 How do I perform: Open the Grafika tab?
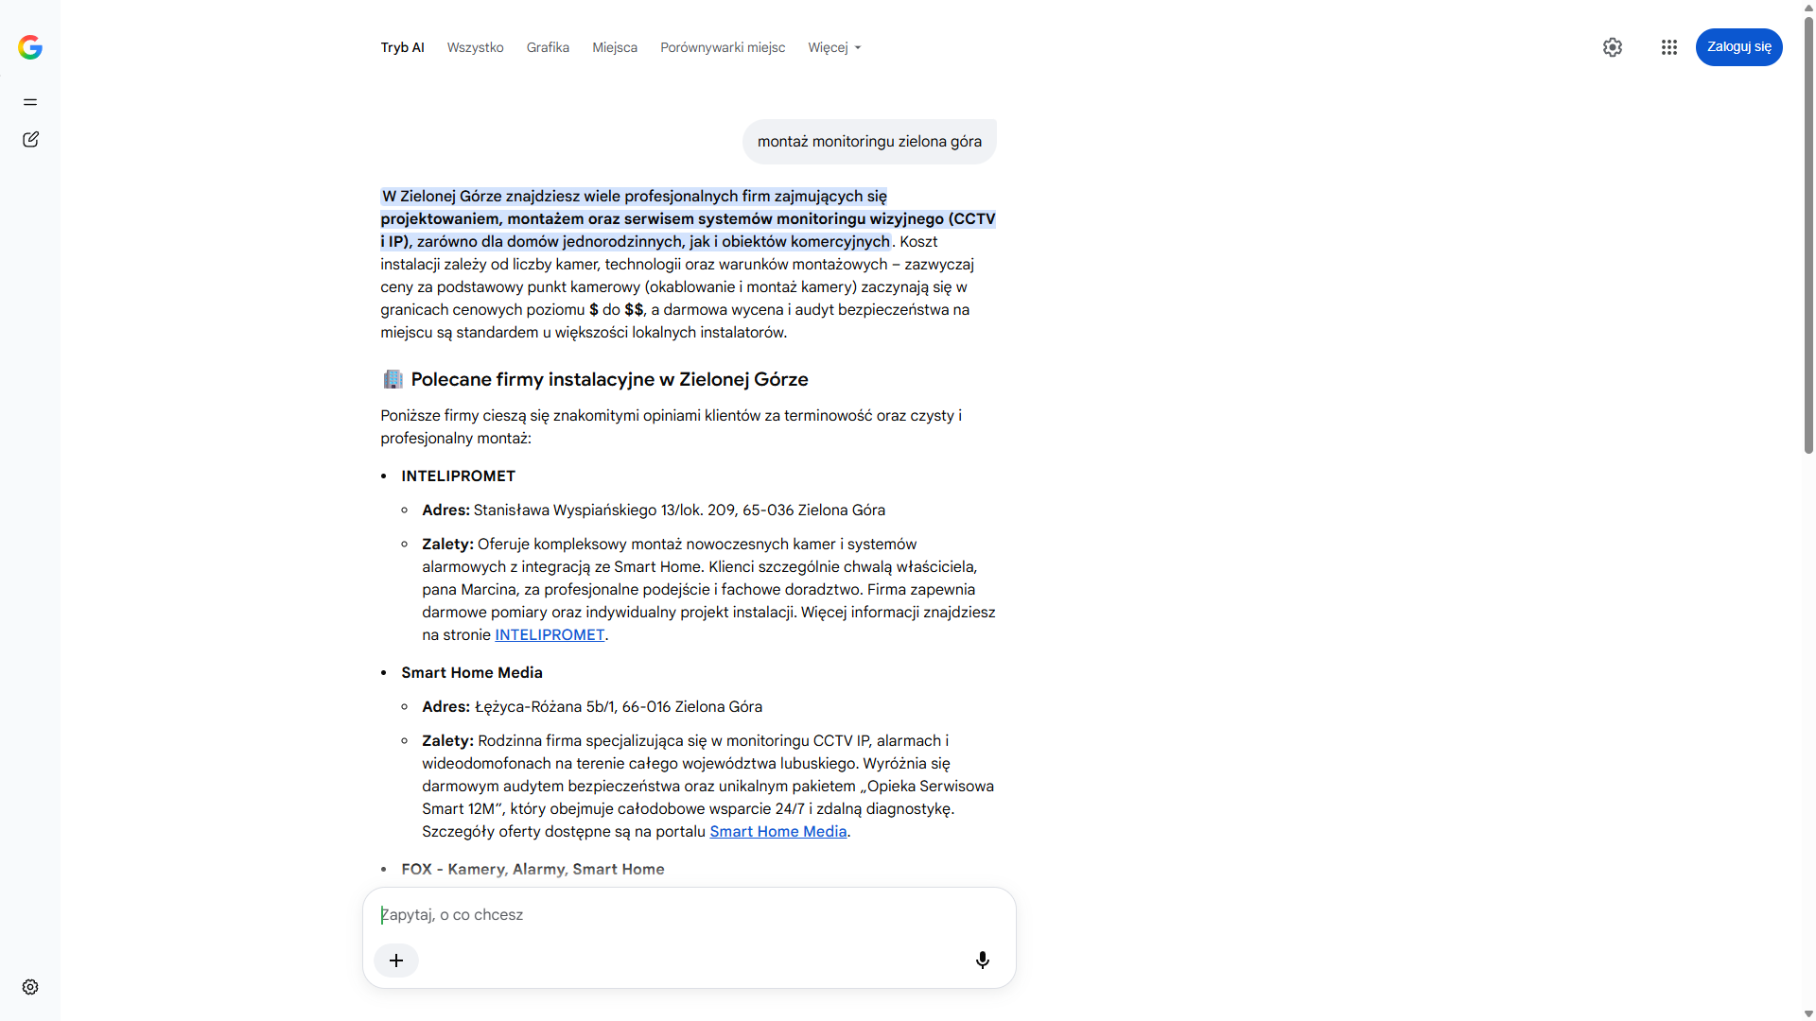548,47
